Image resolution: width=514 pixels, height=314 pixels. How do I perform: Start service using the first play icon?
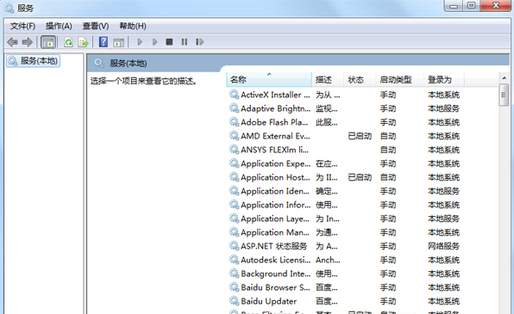point(140,42)
